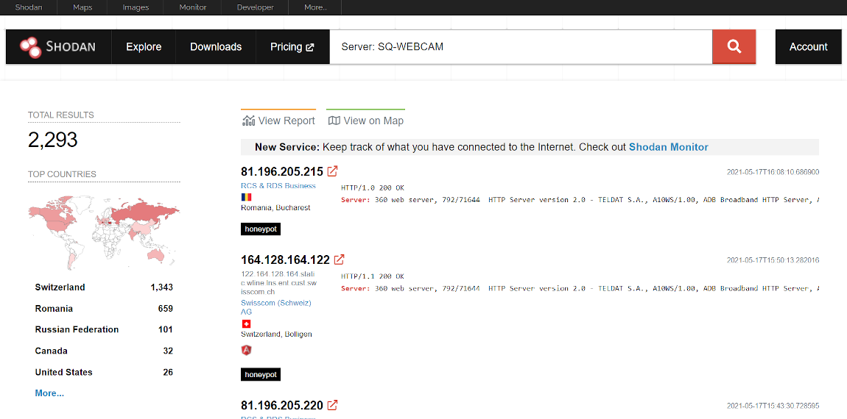847x419 pixels.
Task: Click the View on Map map icon
Action: coord(334,121)
